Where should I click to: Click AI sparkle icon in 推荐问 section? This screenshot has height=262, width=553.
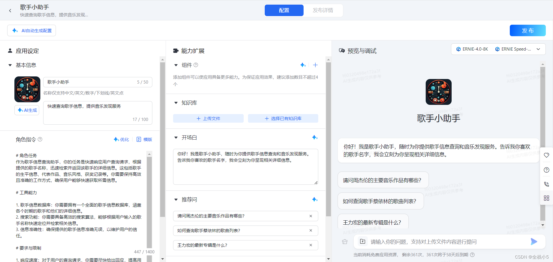point(315,200)
